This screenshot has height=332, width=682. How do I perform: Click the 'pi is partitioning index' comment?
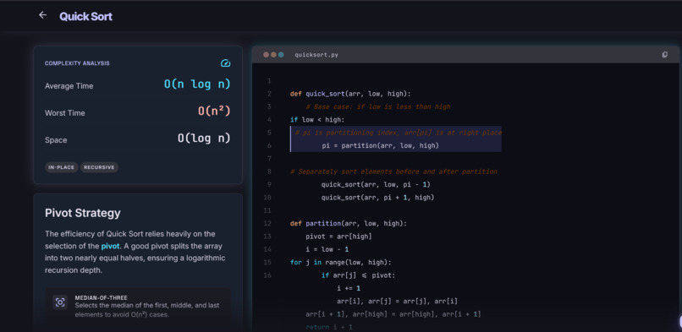point(398,133)
